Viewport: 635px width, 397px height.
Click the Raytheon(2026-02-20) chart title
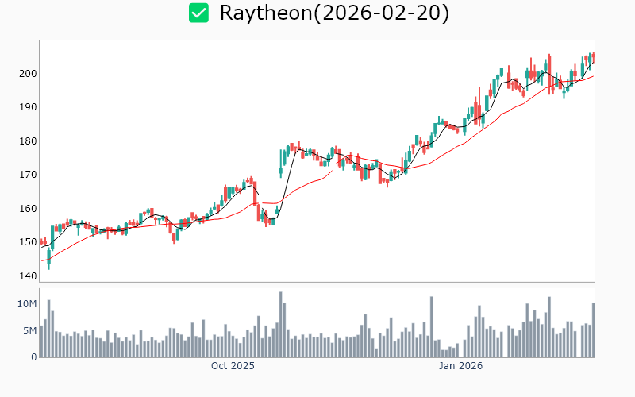333,13
